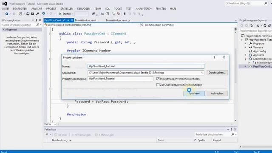The width and height of the screenshot is (272, 153).
Task: Click the new project toolbar icon
Action: point(20,14)
